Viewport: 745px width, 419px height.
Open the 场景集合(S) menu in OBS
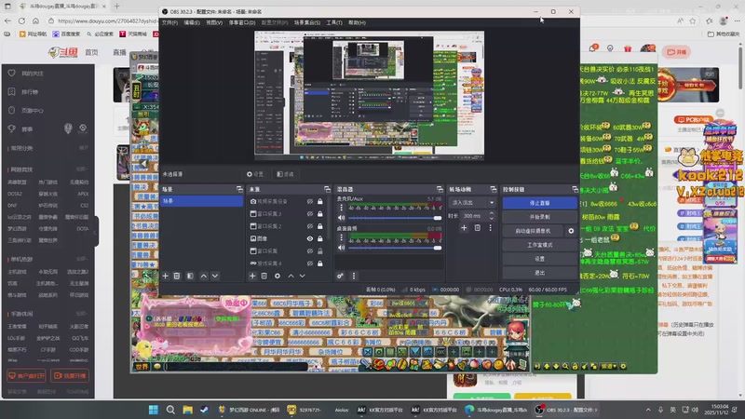click(307, 22)
